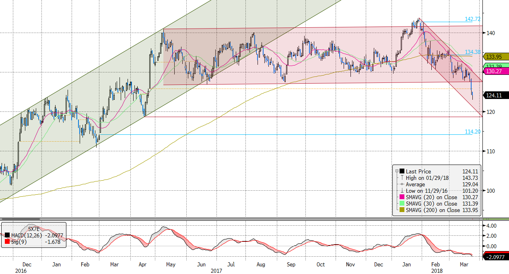Click the 140 price axis label
The width and height of the screenshot is (509, 274).
click(x=491, y=33)
